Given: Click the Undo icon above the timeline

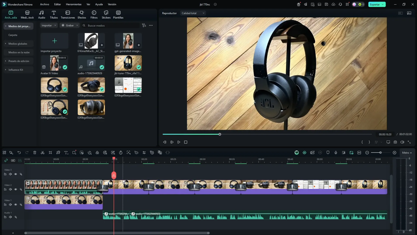Looking at the screenshot, I should point(19,152).
